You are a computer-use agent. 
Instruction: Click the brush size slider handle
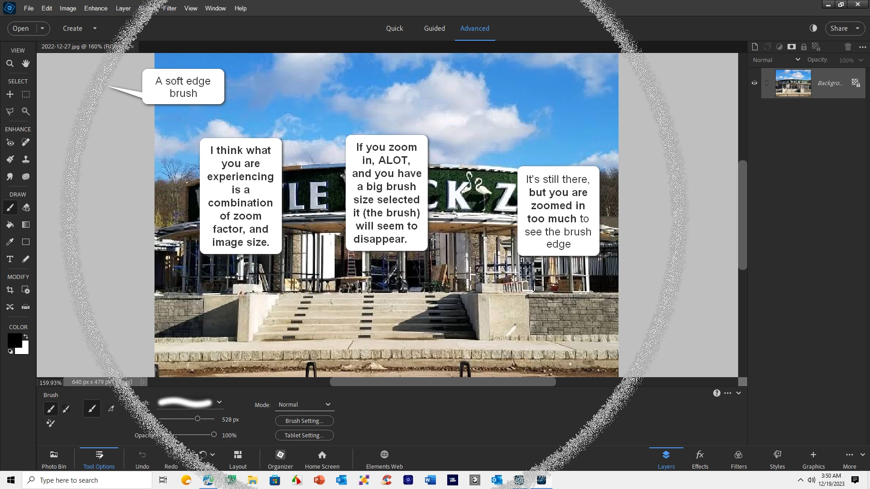[x=198, y=419]
